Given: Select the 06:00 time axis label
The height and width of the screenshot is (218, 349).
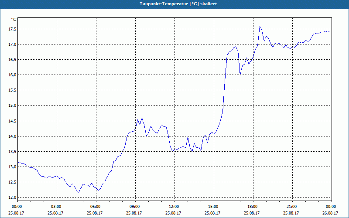Looking at the screenshot, I should [x=96, y=207].
